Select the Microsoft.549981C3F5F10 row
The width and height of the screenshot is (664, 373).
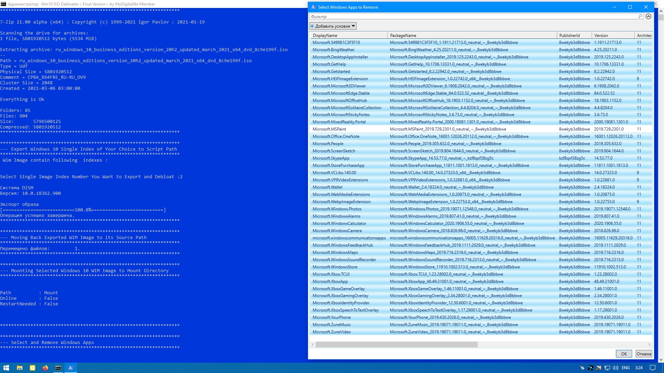(481, 42)
